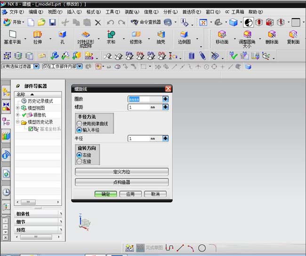
Task: Click the Cut scissors icon
Action: pyautogui.click(x=65, y=23)
